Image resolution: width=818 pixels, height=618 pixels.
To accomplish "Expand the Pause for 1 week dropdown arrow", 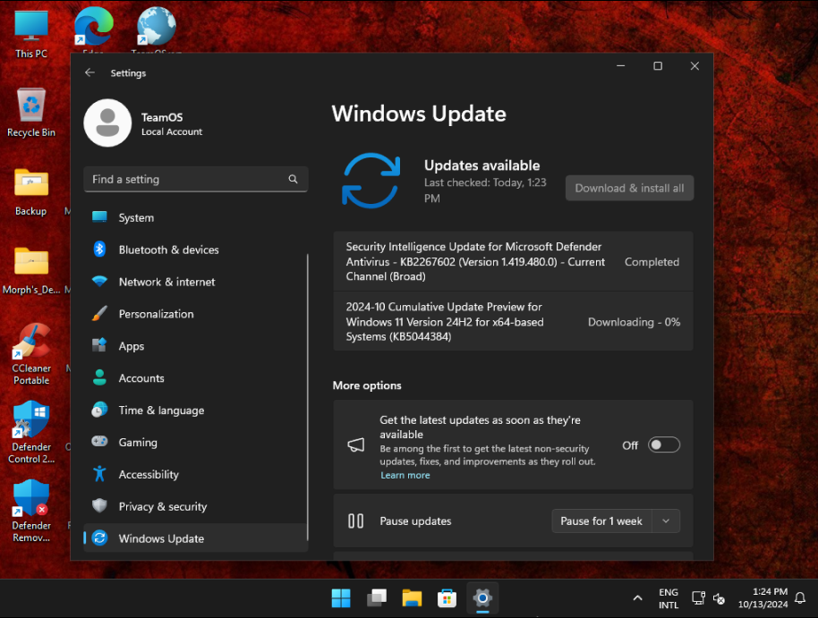I will pyautogui.click(x=665, y=521).
